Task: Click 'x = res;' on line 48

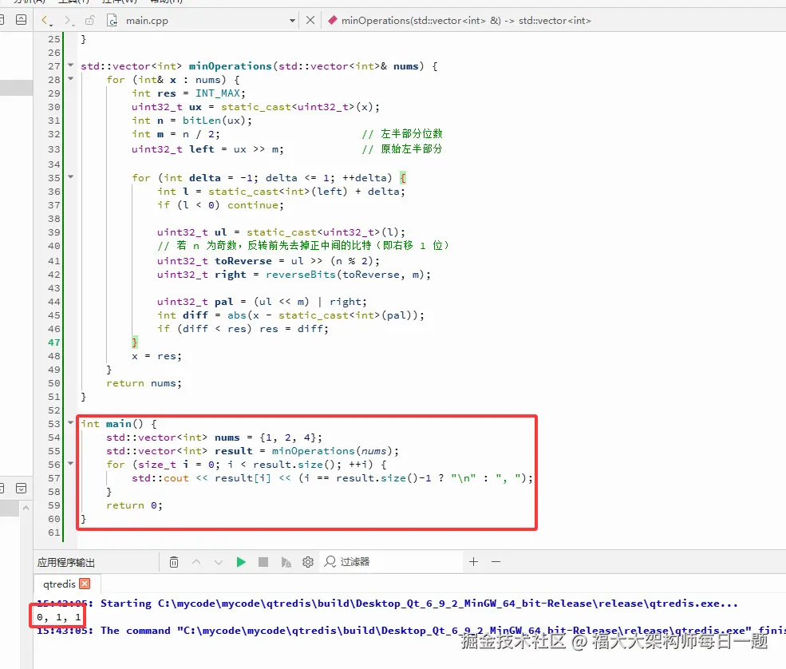Action: coord(156,356)
